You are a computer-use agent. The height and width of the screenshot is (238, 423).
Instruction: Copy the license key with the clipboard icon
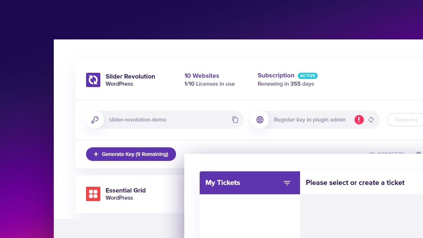click(235, 120)
